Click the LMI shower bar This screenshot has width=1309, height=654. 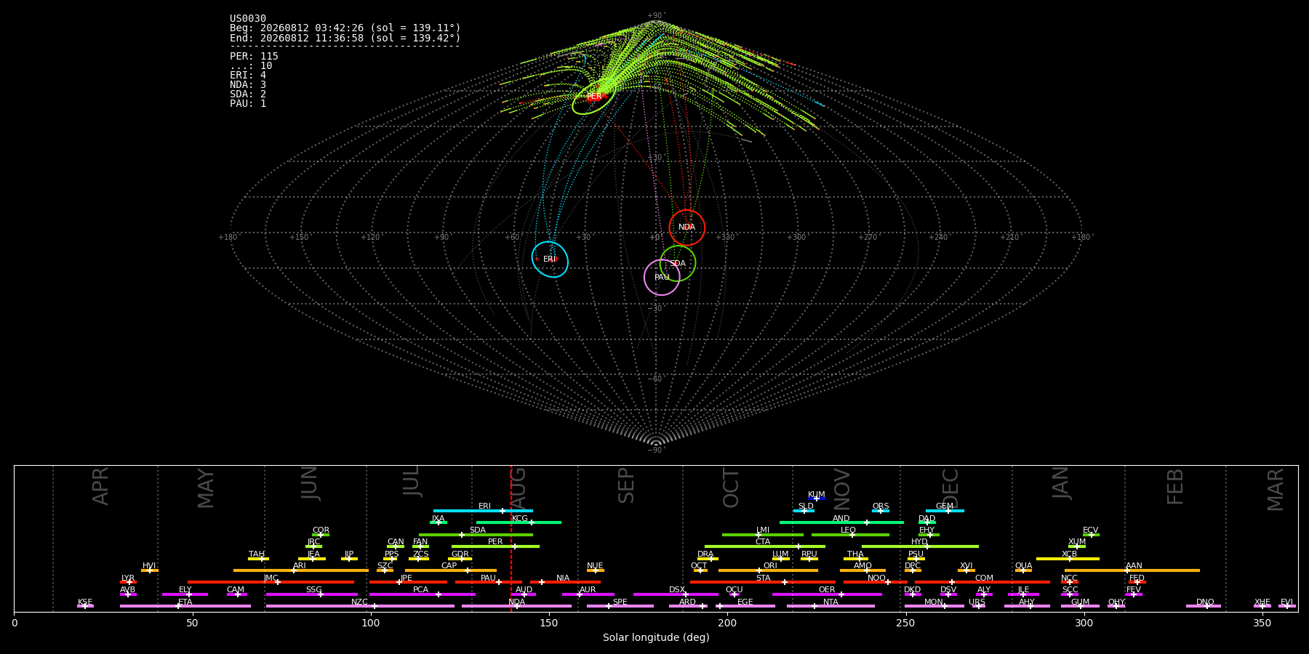(763, 535)
